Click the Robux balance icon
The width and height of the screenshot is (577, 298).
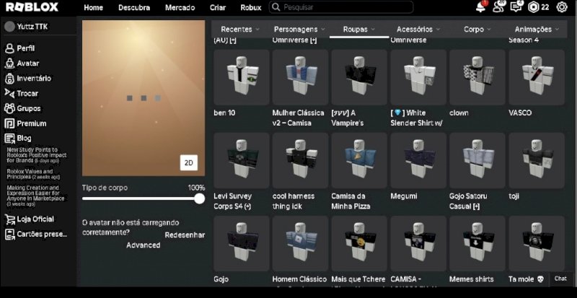pos(534,7)
